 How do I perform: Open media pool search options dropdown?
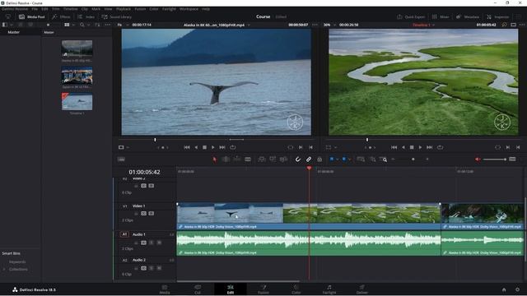pos(88,25)
